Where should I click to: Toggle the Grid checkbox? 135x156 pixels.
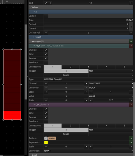(x=46, y=3)
